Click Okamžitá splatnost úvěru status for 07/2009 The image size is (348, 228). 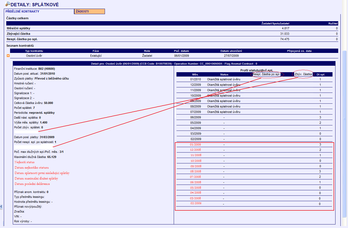point(224,112)
